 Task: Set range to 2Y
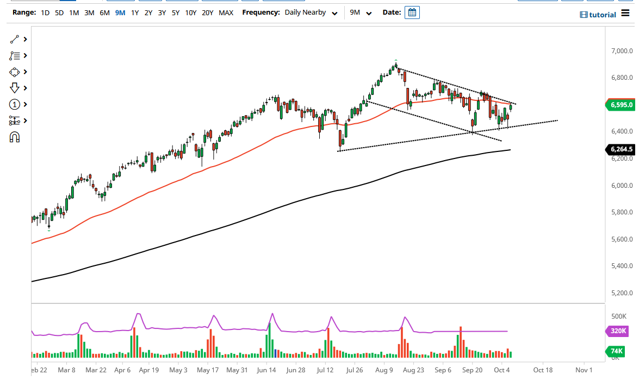coord(148,12)
